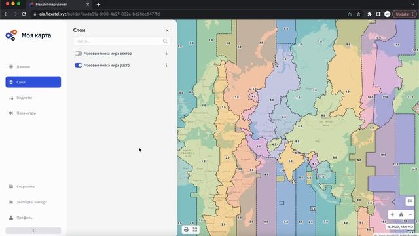Click the share page icon

350,14
